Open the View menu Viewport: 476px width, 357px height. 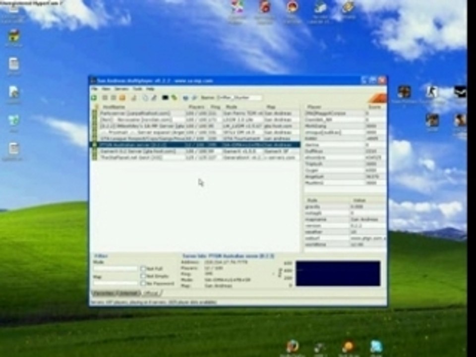point(106,89)
